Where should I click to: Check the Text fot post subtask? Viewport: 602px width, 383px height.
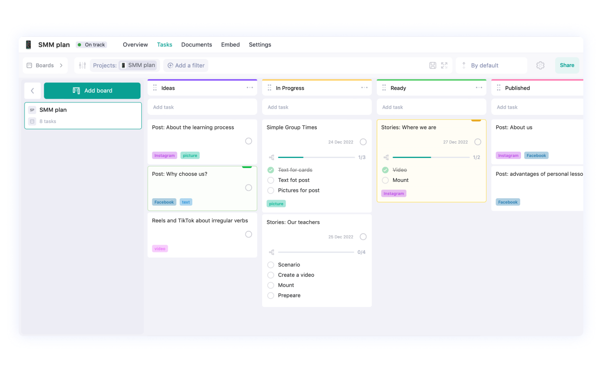270,180
